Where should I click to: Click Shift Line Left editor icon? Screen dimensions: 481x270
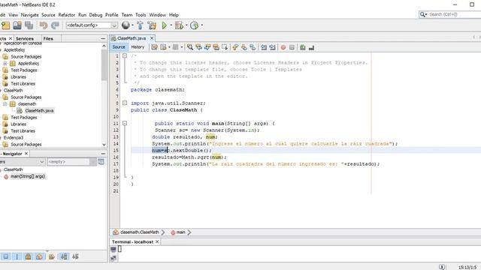264,47
